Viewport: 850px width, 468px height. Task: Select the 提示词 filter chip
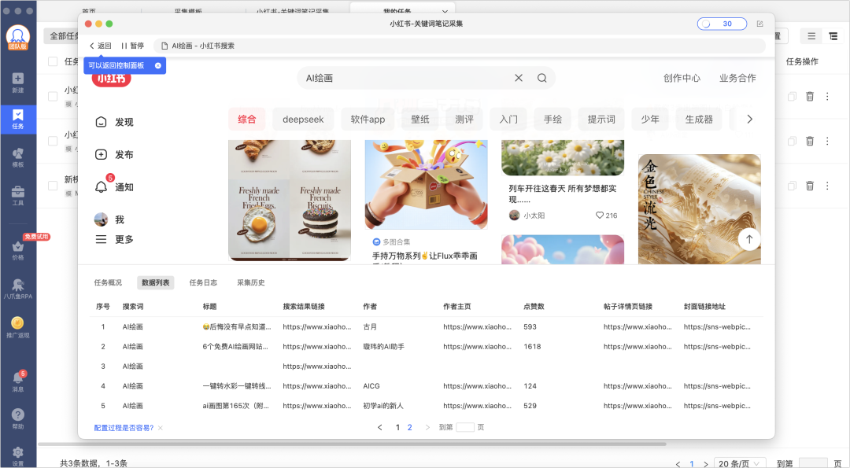[x=601, y=120]
